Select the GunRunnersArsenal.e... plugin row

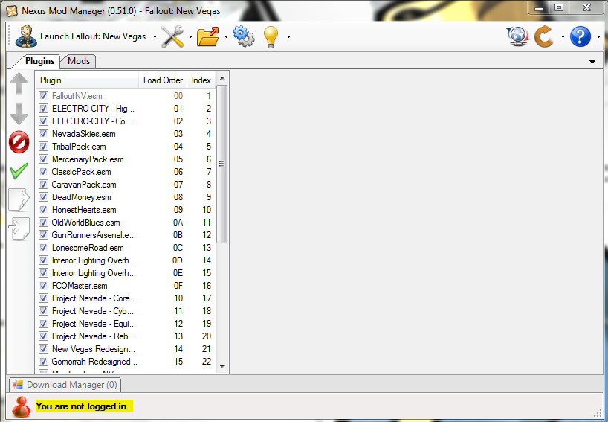[126, 235]
